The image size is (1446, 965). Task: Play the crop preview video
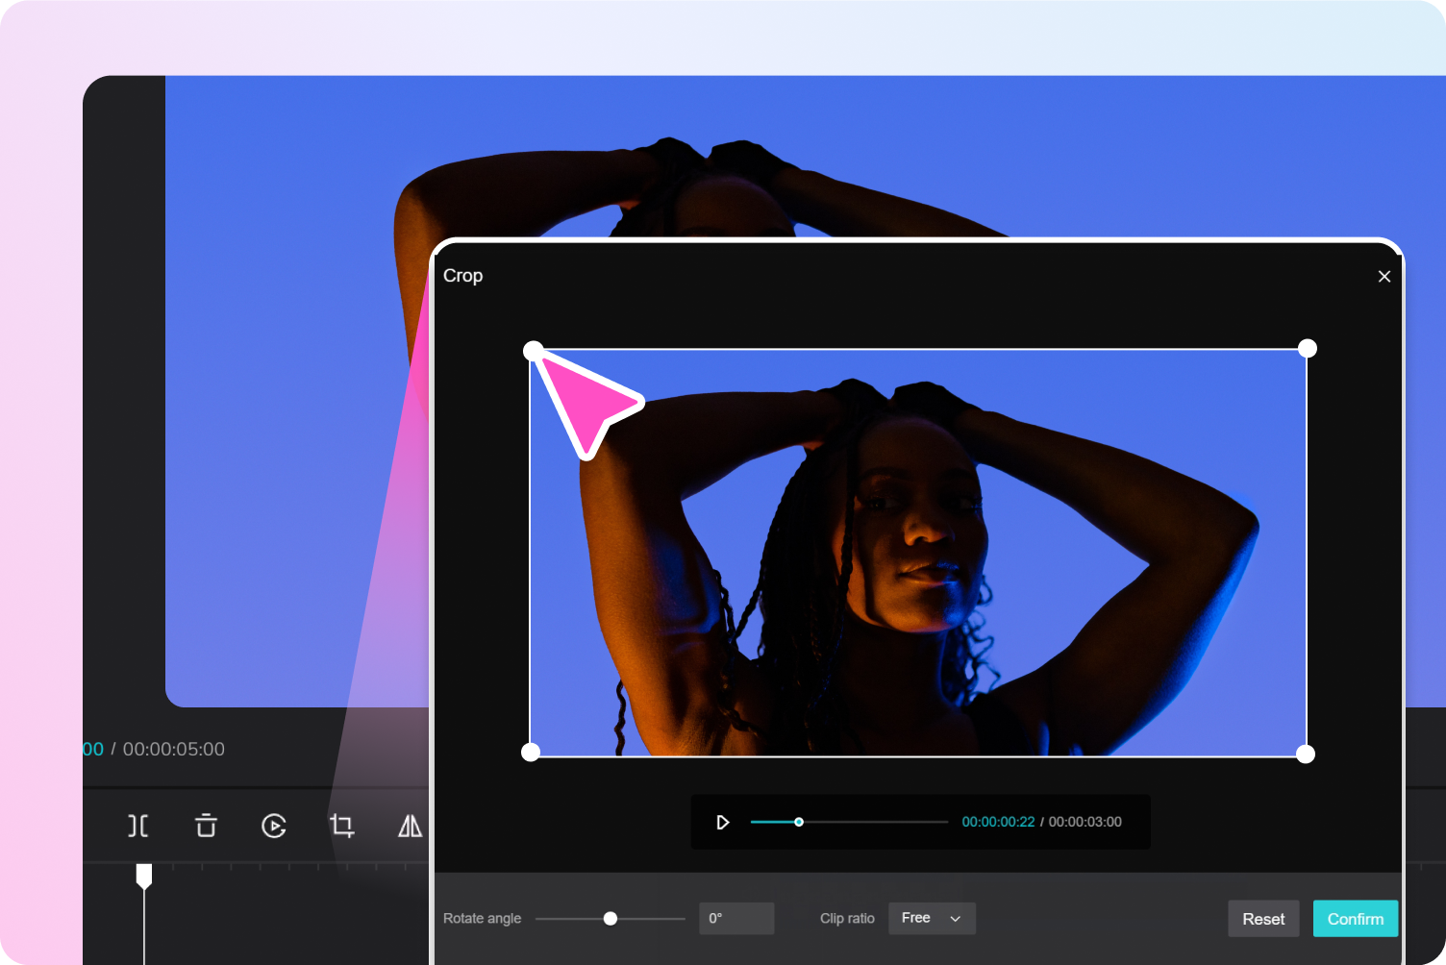click(x=723, y=822)
